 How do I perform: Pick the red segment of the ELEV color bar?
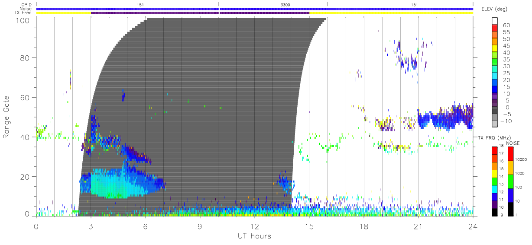pos(495,29)
